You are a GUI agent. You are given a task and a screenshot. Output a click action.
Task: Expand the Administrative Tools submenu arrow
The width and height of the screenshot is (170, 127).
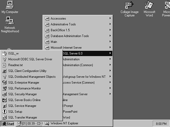(x=110, y=24)
